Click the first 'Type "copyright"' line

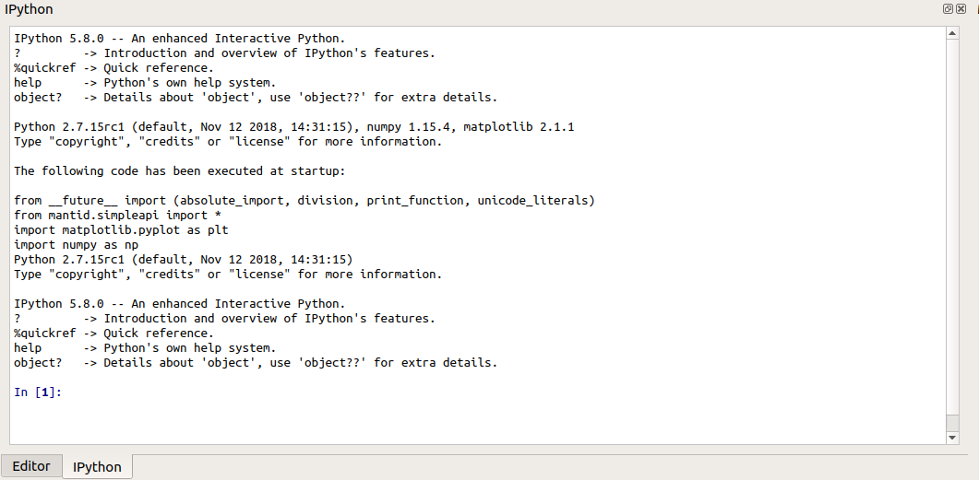(x=228, y=142)
